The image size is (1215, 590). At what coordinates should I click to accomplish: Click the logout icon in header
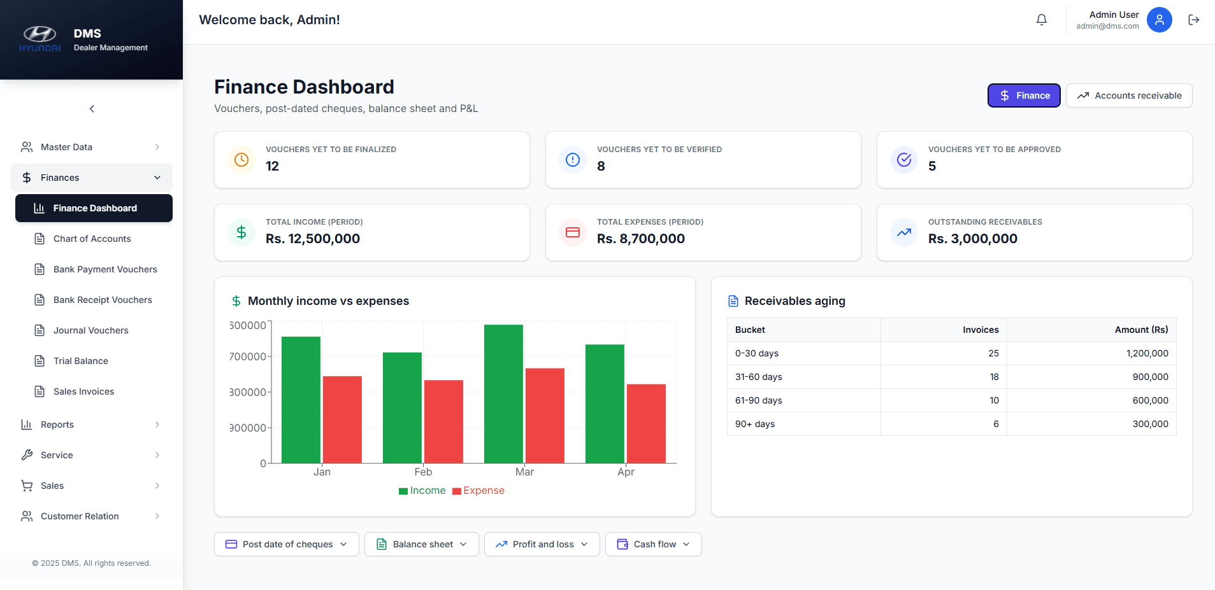tap(1193, 20)
